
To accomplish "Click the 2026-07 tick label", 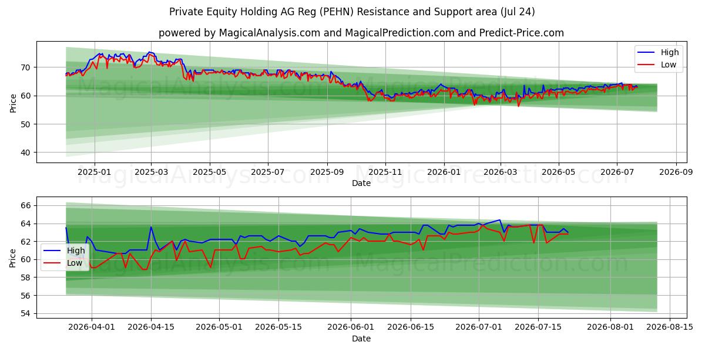I will [x=617, y=172].
